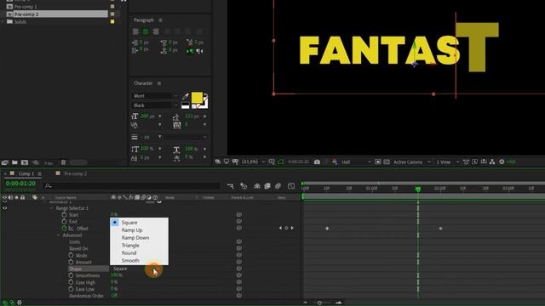Hide the Range Selector 1 eye toggle
This screenshot has width=545, height=306.
point(5,208)
